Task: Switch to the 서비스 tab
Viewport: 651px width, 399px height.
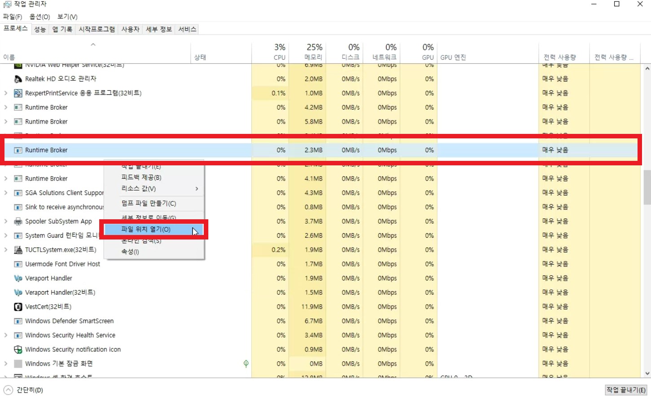Action: pyautogui.click(x=187, y=29)
